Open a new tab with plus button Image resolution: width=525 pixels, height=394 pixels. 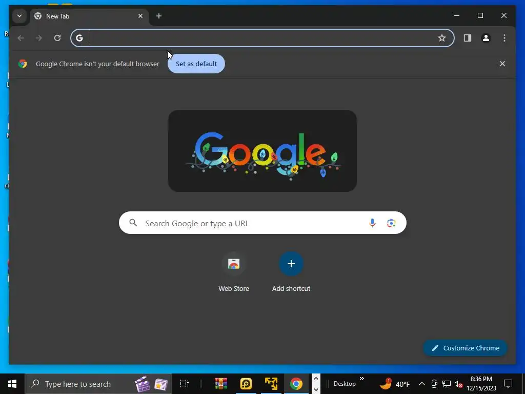[159, 16]
